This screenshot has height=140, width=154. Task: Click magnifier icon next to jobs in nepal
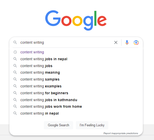click(15, 59)
